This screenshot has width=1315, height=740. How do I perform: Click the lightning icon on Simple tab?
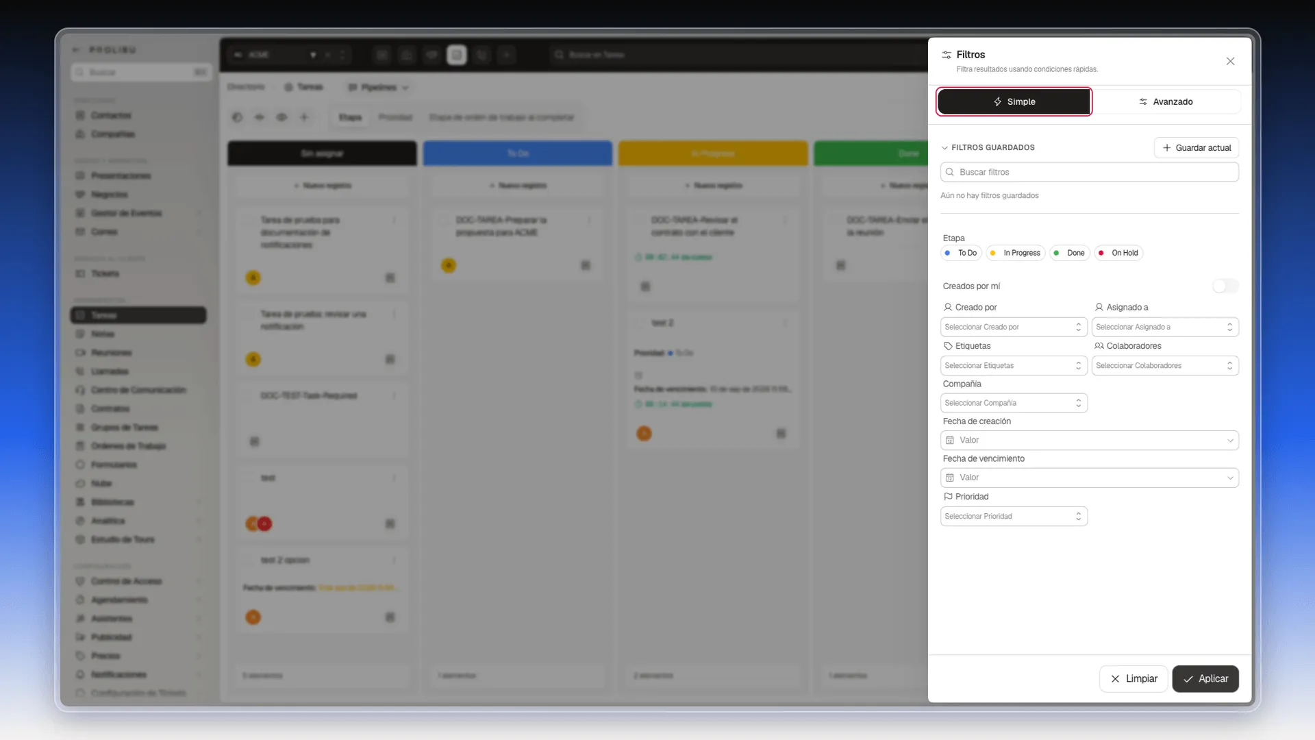[x=998, y=101]
